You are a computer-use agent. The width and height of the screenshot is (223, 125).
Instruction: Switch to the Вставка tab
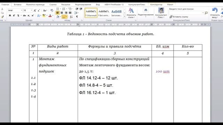coord(18,5)
